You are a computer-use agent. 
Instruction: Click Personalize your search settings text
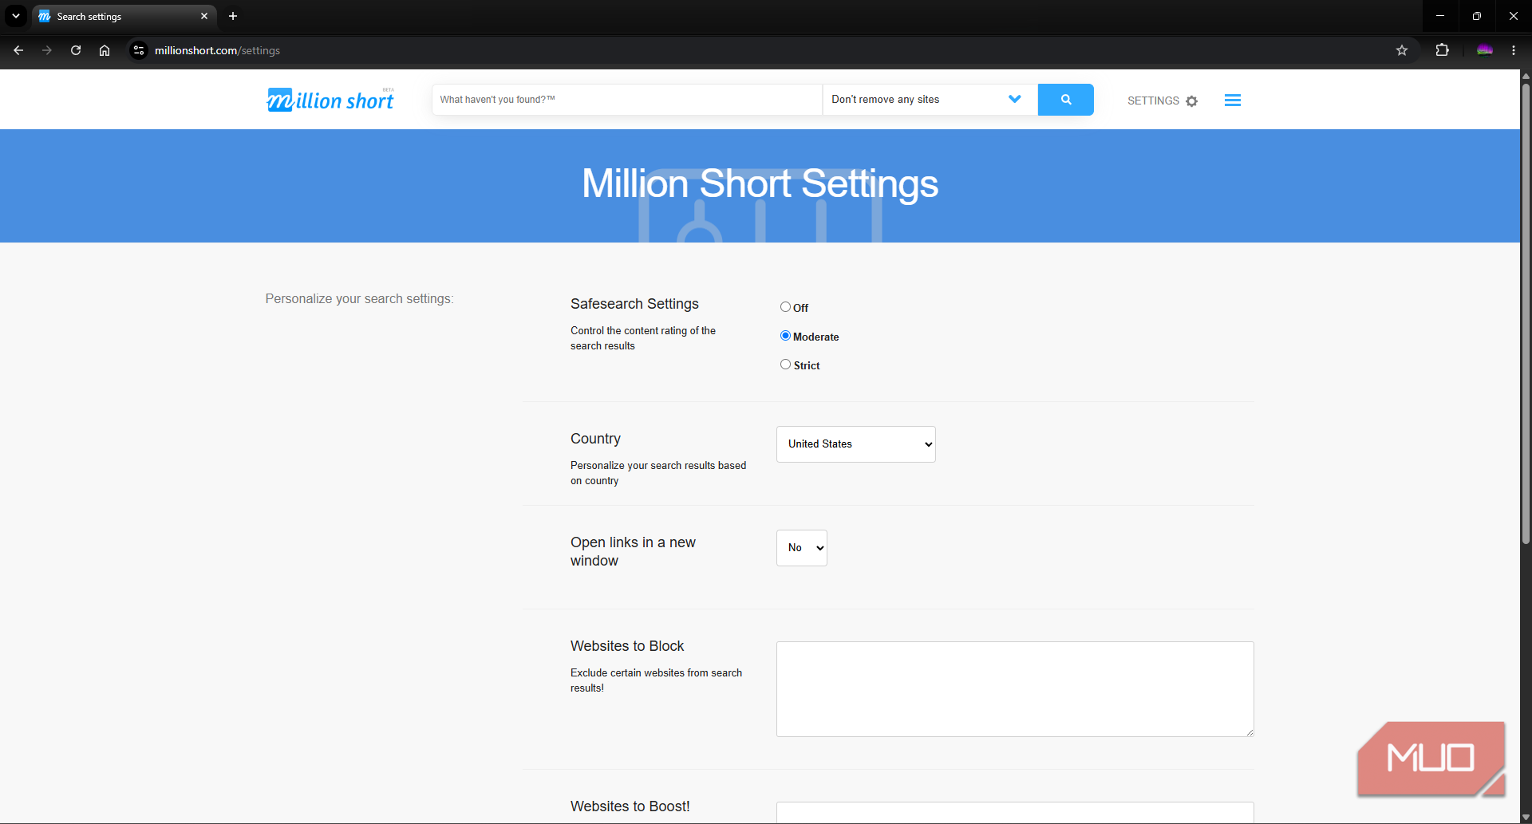click(x=359, y=298)
